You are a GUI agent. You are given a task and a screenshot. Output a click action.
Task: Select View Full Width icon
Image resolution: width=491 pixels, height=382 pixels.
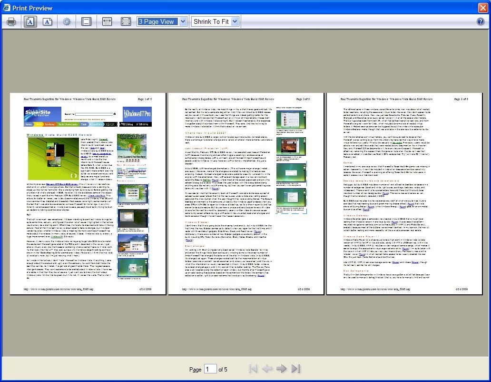click(x=107, y=21)
